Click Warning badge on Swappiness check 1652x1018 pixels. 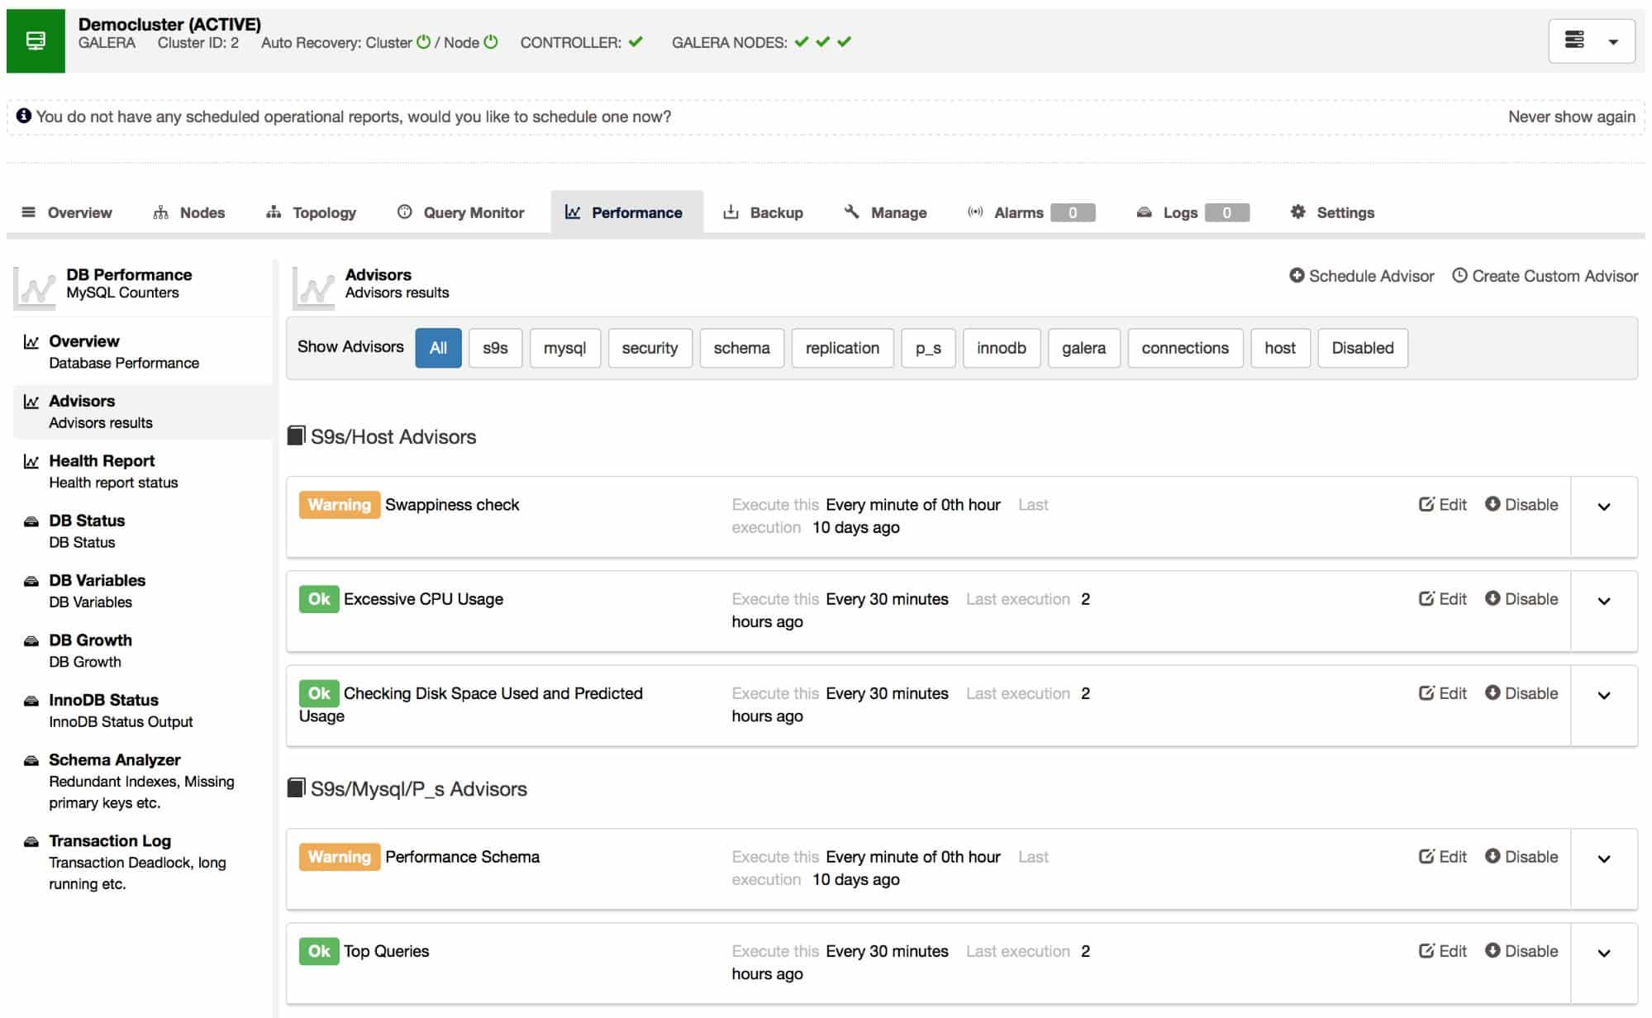(339, 504)
